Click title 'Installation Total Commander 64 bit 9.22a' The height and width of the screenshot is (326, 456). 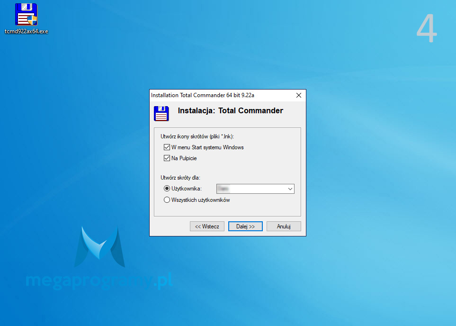tap(203, 95)
